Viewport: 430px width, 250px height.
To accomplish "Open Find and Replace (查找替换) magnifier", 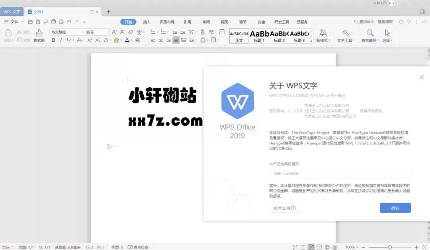I will [370, 36].
